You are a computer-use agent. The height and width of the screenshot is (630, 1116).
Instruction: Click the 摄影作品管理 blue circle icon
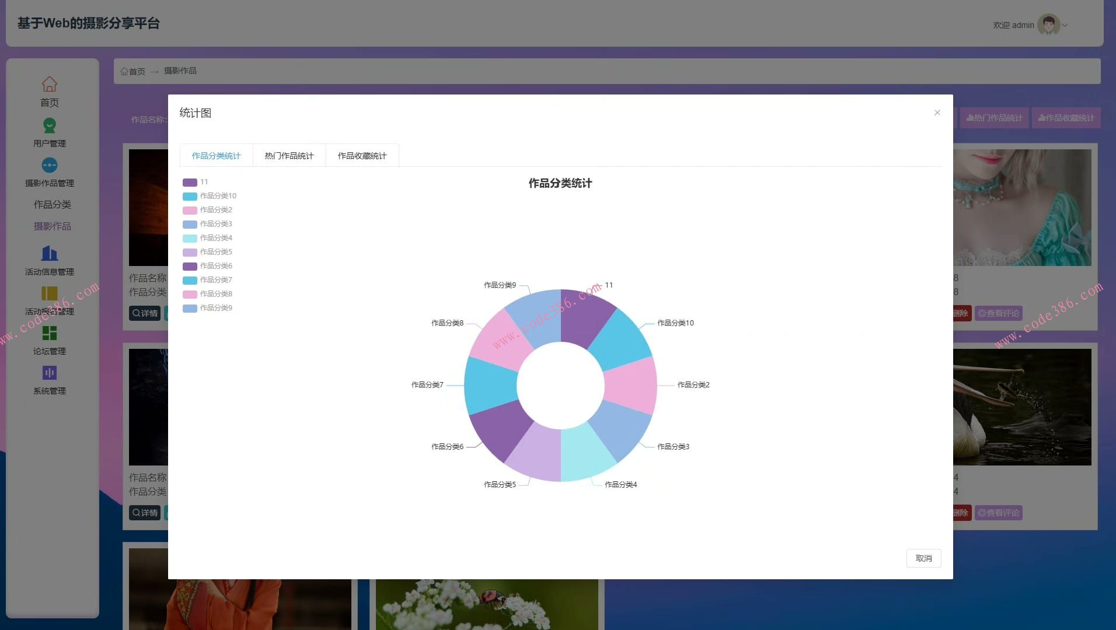50,165
